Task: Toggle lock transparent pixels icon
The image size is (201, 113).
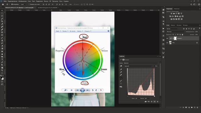Action: click(x=173, y=35)
